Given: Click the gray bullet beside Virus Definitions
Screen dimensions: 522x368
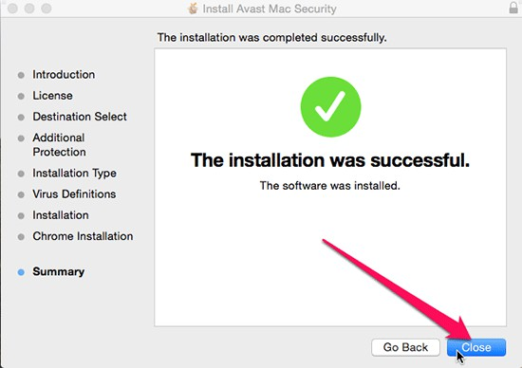Looking at the screenshot, I should click(x=21, y=194).
